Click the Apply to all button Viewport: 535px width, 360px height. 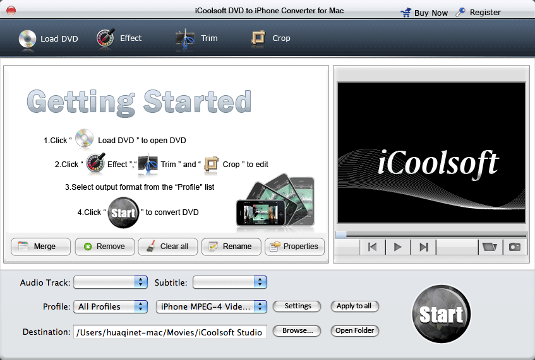[x=354, y=306]
